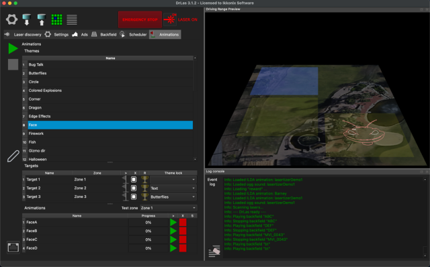Click the flag icon for Target 1
430x267 pixels.
coord(126,179)
